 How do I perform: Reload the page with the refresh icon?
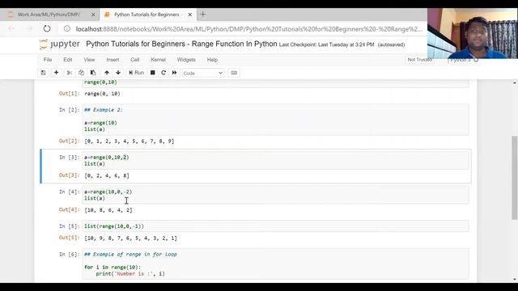click(x=47, y=29)
